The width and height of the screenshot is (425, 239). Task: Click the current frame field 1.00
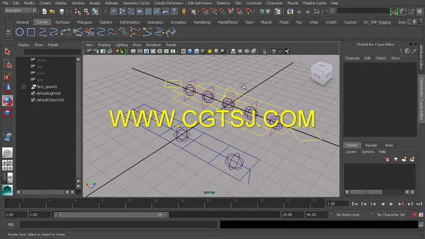tap(337, 204)
